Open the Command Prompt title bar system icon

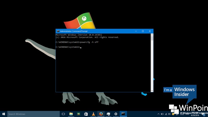tap(58, 31)
